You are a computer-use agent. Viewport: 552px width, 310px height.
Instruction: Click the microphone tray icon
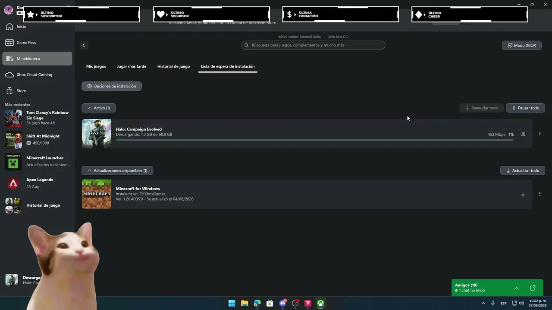(x=493, y=304)
